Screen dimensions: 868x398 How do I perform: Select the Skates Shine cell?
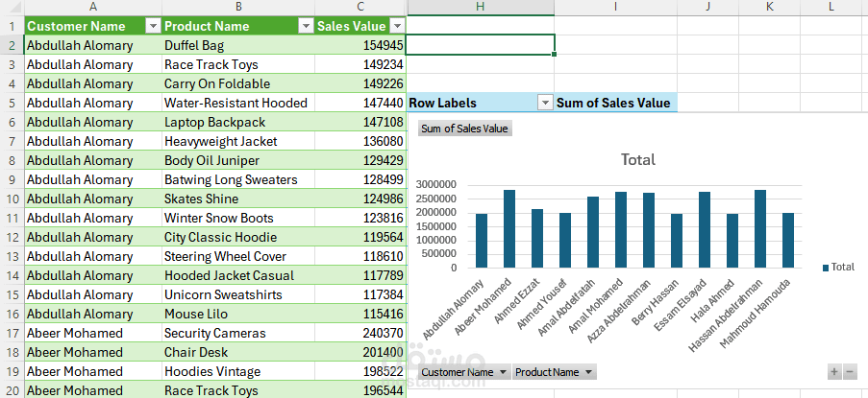pos(238,199)
